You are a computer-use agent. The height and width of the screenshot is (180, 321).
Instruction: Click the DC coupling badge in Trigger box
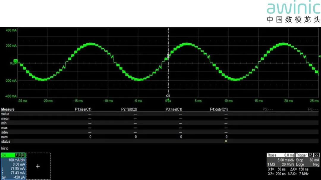pyautogui.click(x=316, y=155)
